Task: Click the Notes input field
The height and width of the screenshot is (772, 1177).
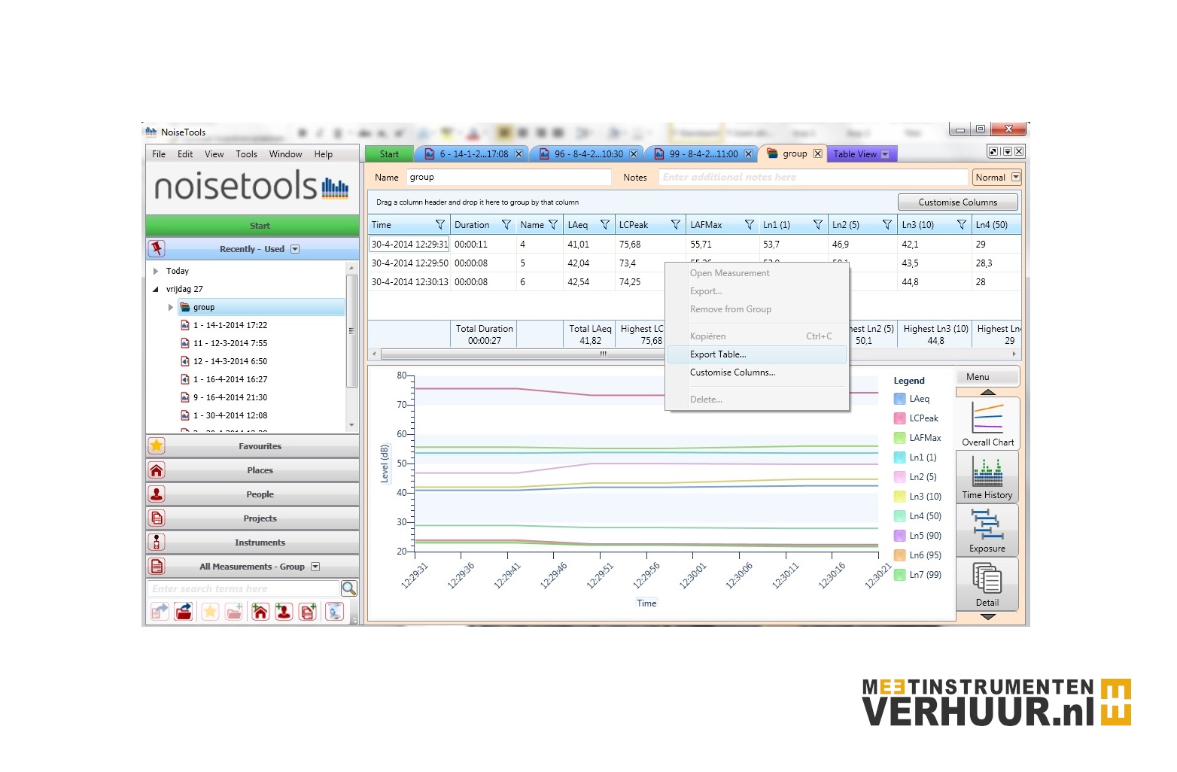Action: click(x=813, y=178)
